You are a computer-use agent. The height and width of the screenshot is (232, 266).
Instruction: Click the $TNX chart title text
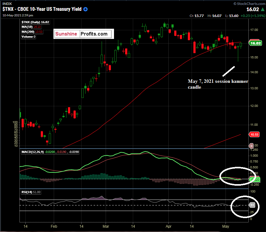click(x=42, y=9)
